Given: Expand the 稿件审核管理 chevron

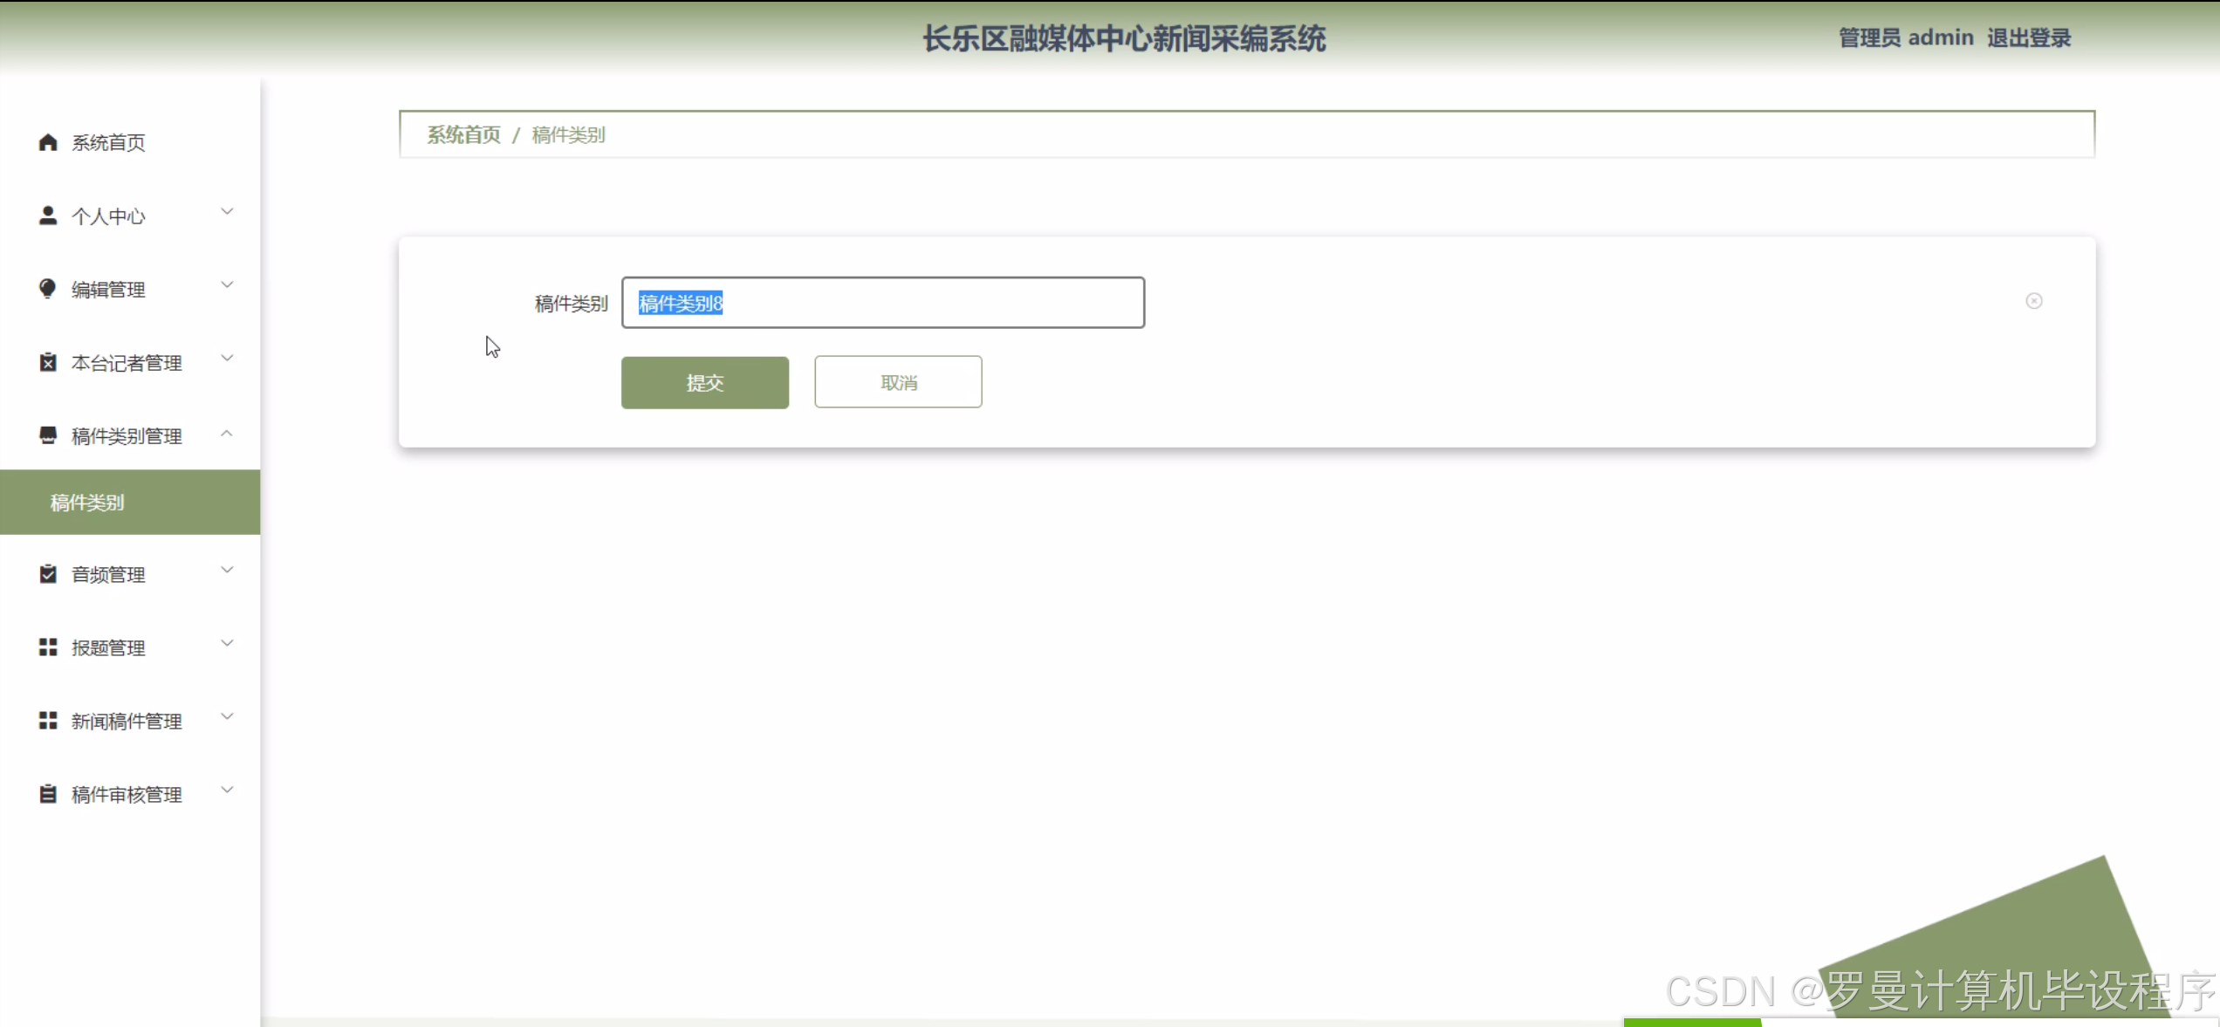Looking at the screenshot, I should [x=227, y=791].
